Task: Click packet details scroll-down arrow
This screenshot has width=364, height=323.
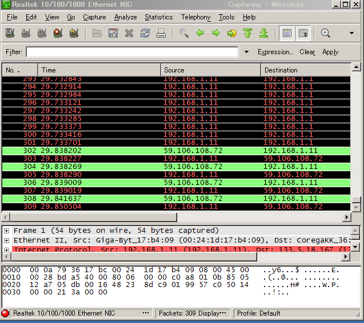Action: click(x=355, y=247)
